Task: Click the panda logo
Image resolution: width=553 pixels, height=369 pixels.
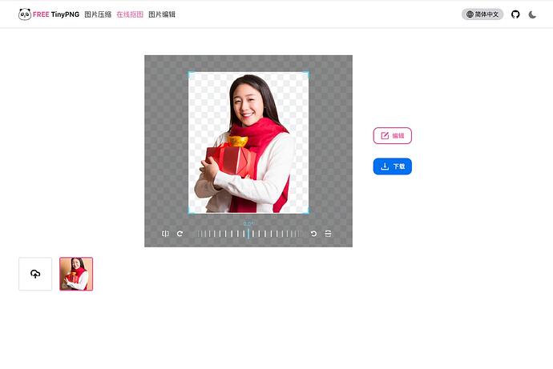Action: click(x=25, y=14)
